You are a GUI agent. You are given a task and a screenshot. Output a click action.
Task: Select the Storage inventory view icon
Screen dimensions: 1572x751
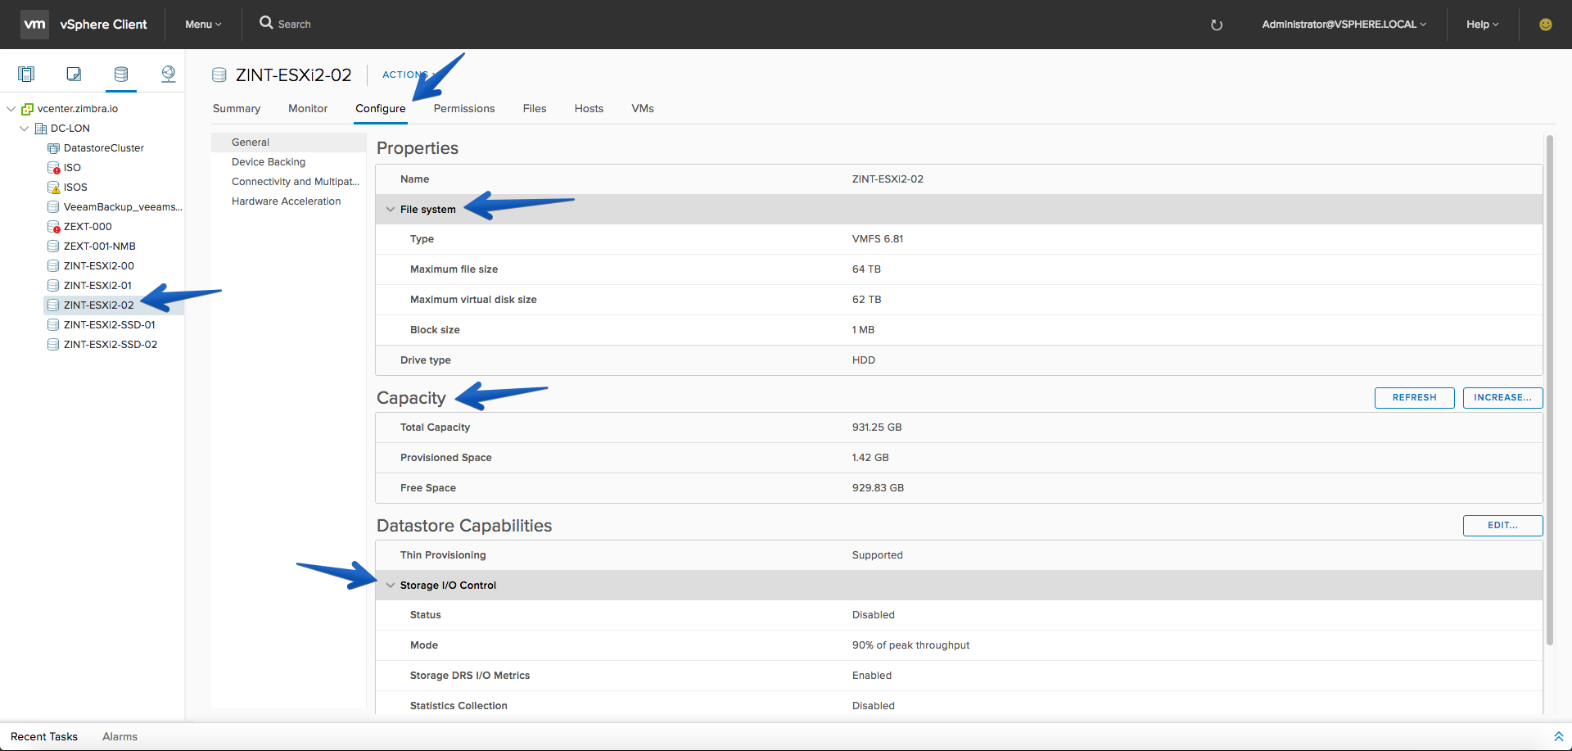click(x=121, y=74)
